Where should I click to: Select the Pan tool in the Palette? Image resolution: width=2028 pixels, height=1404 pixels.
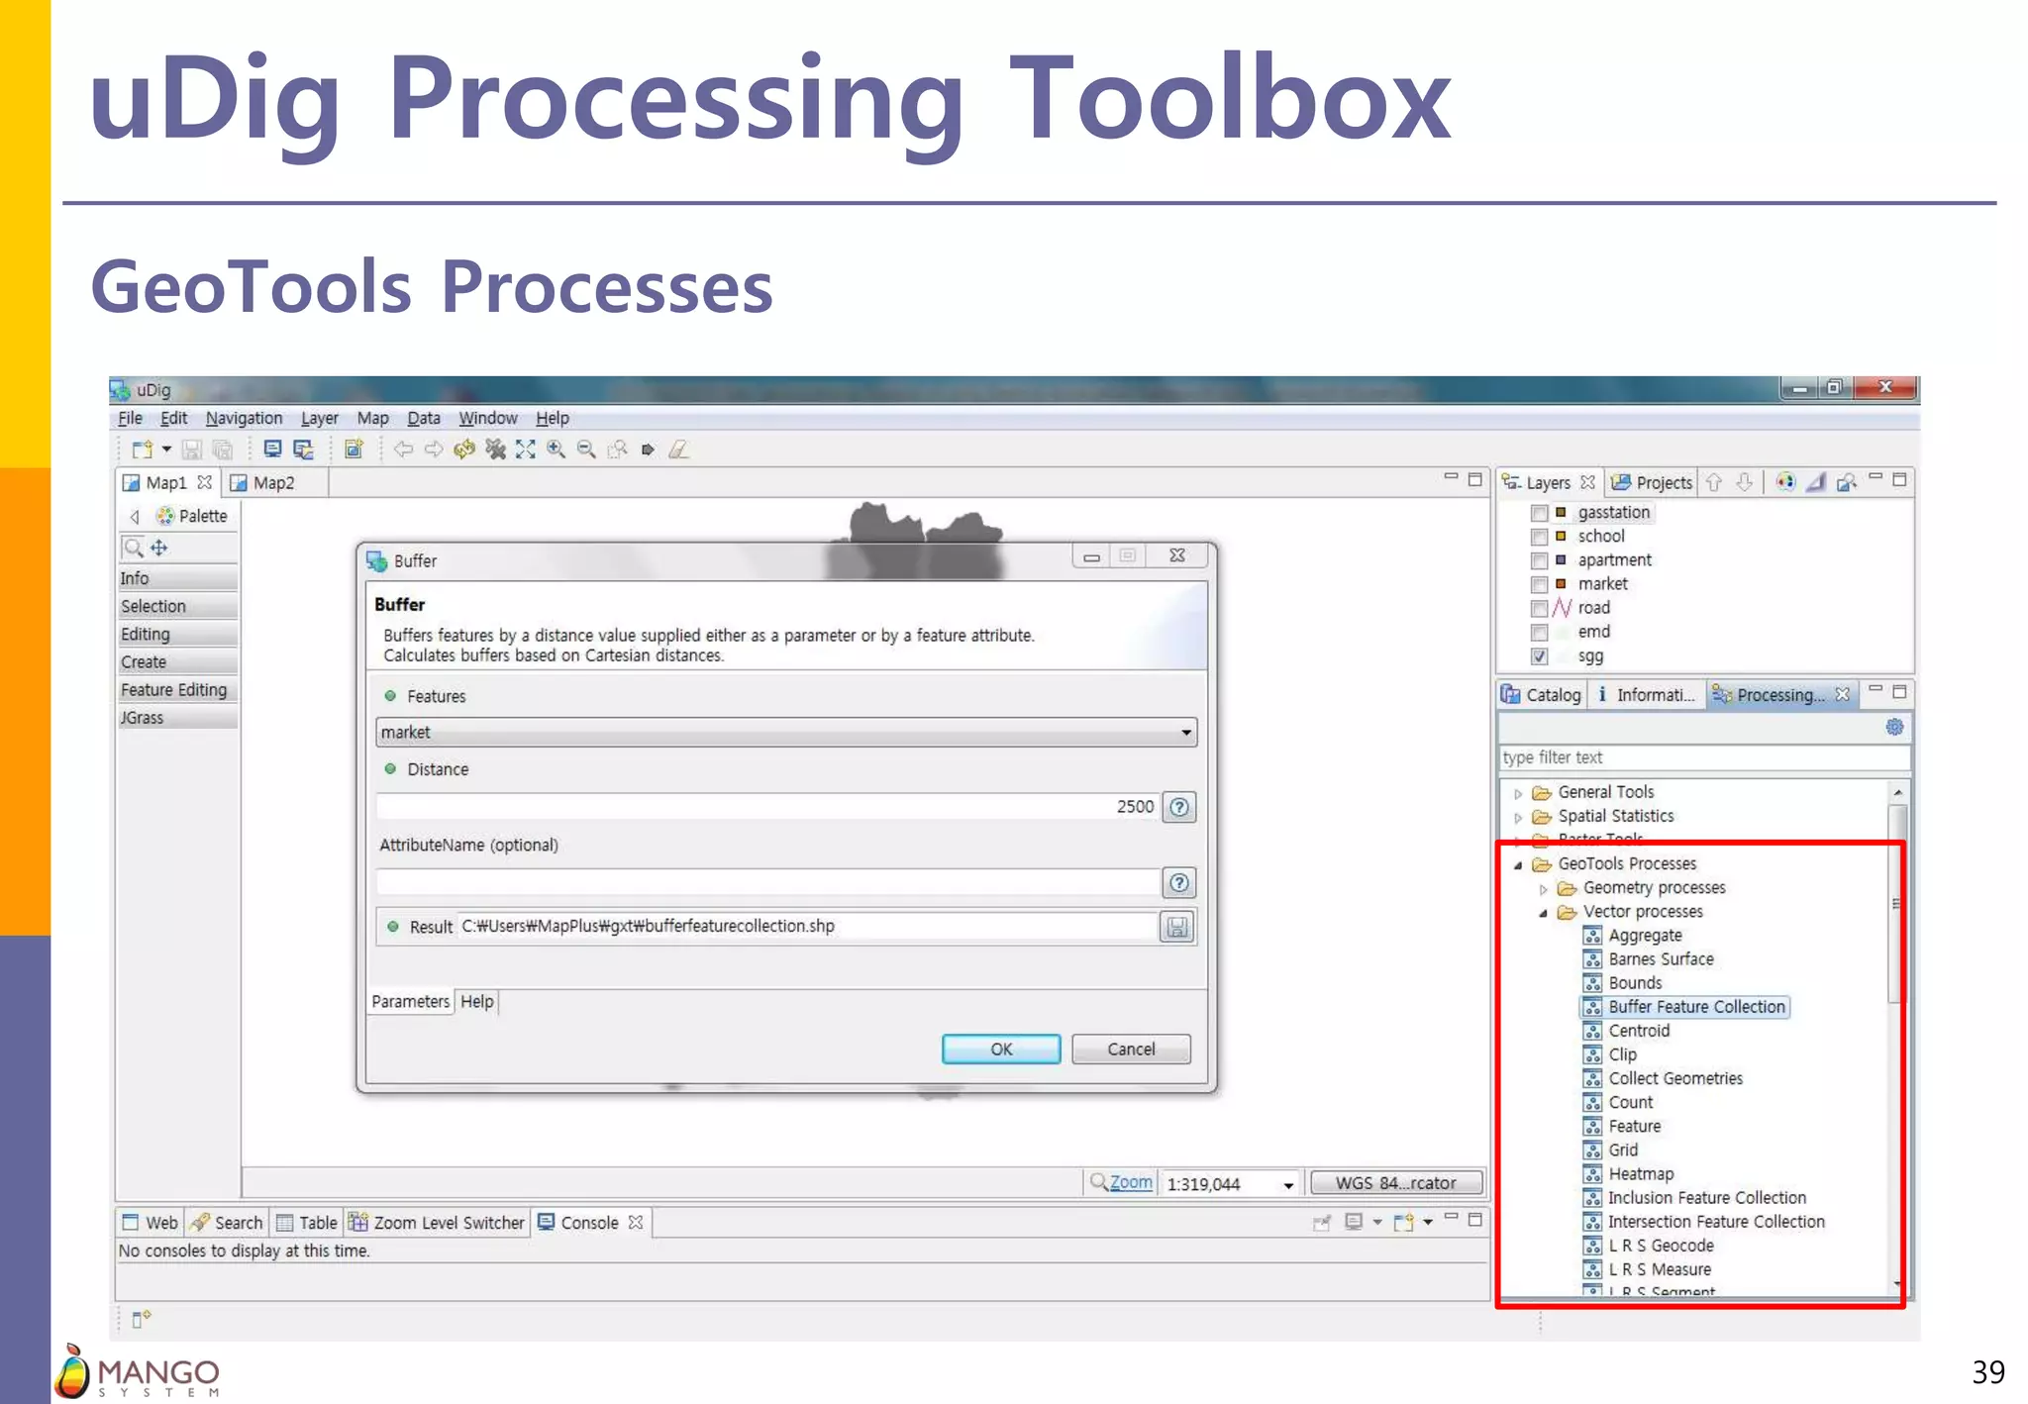point(159,547)
